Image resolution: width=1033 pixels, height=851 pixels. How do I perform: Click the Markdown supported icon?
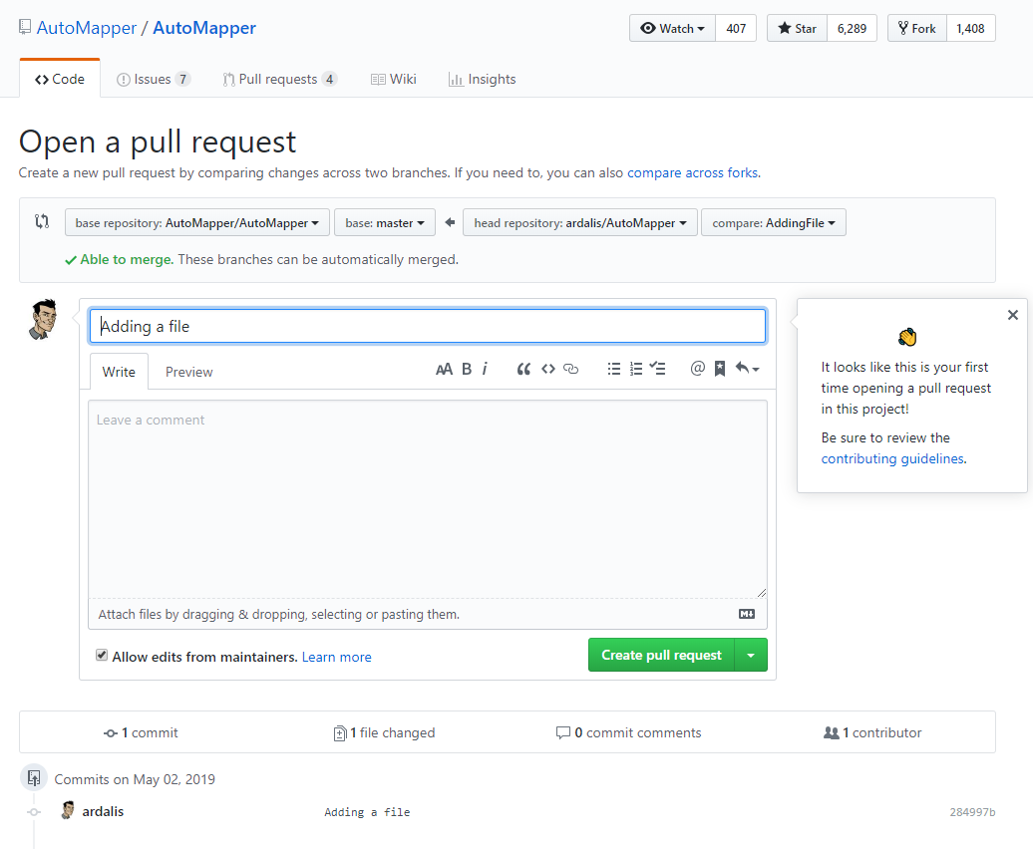(747, 614)
